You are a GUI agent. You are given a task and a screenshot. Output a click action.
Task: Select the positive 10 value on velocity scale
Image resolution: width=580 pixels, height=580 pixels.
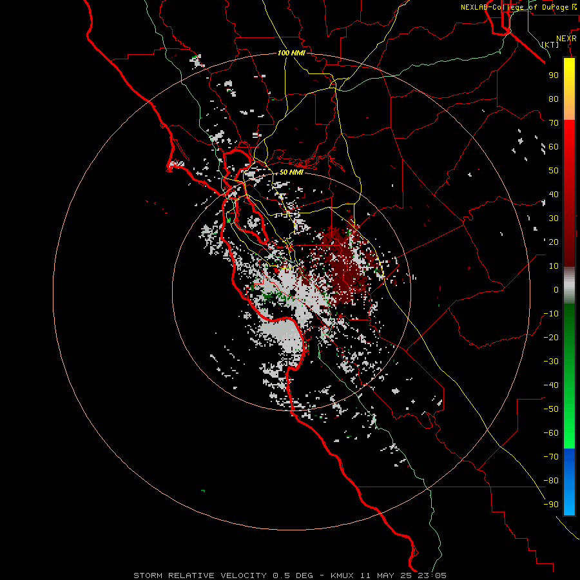(554, 266)
